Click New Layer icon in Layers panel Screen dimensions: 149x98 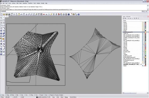point(123,18)
